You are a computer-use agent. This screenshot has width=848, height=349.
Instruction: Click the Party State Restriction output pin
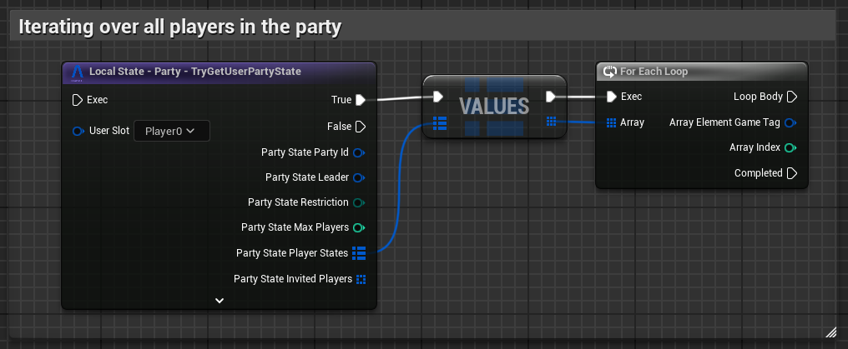click(360, 202)
